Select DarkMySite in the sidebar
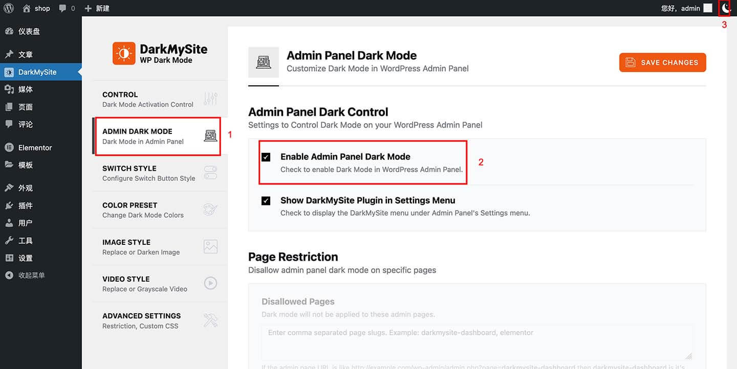This screenshot has width=737, height=369. coord(41,72)
